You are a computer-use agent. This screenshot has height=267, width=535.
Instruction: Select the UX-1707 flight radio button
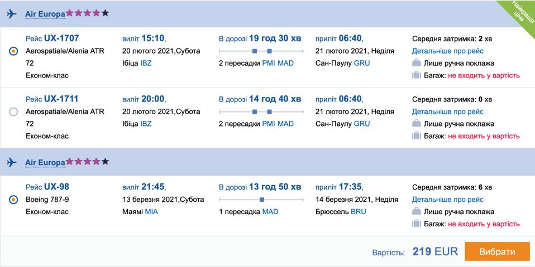pos(13,51)
